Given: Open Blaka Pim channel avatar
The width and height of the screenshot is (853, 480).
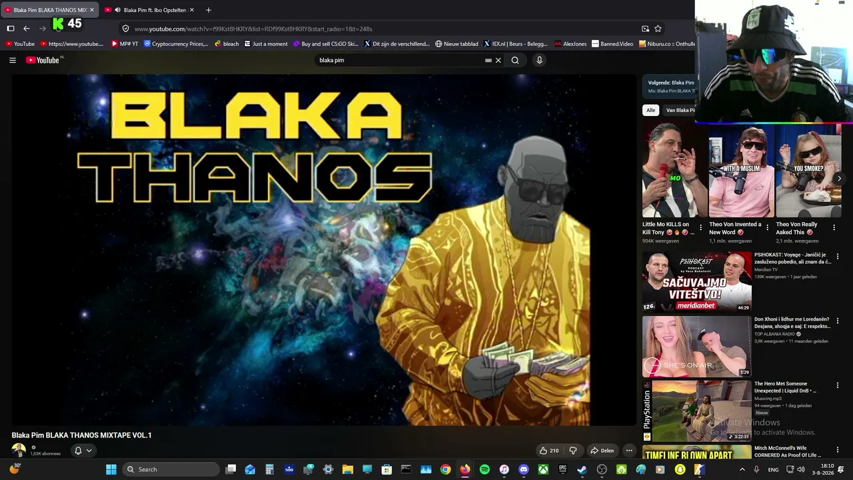Looking at the screenshot, I should coord(19,451).
